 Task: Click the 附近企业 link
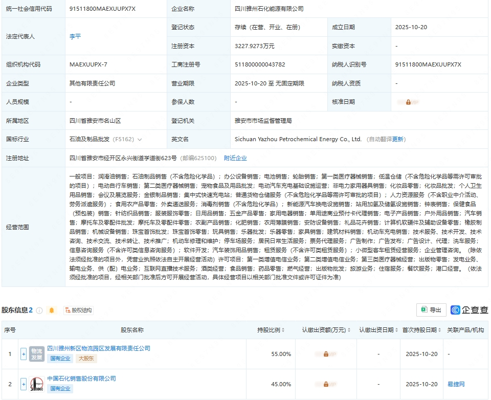(x=235, y=158)
